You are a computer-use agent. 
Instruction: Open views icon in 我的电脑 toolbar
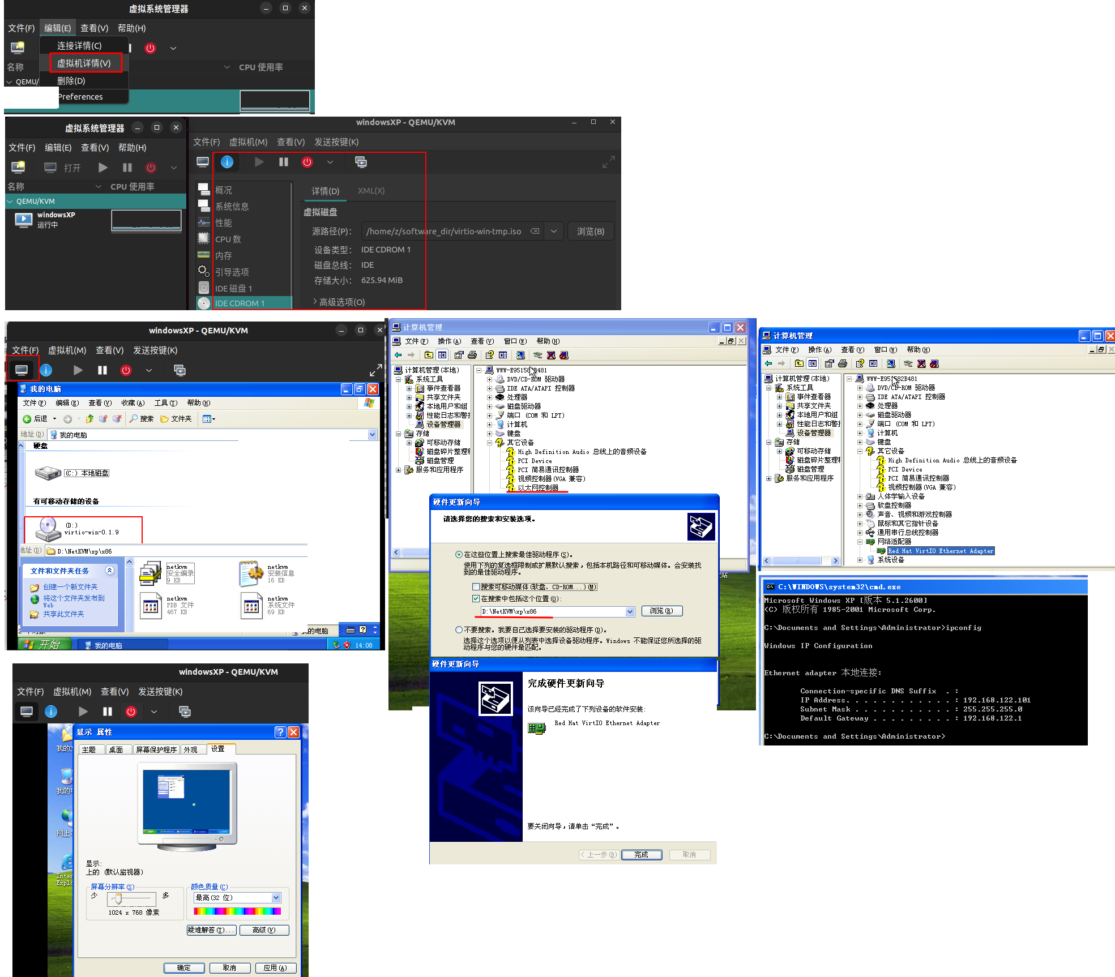tap(208, 419)
